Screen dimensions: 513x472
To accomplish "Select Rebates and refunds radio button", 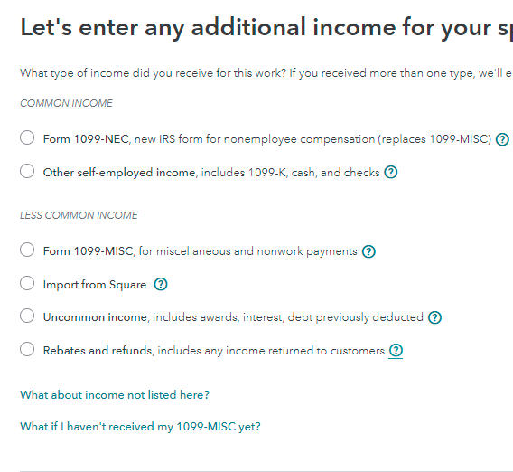I will [x=27, y=349].
